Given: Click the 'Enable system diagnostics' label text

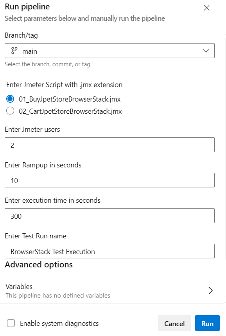Looking at the screenshot, I should point(59,323).
